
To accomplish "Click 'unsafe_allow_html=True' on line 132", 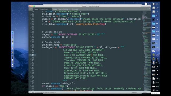I will tap(90, 24).
